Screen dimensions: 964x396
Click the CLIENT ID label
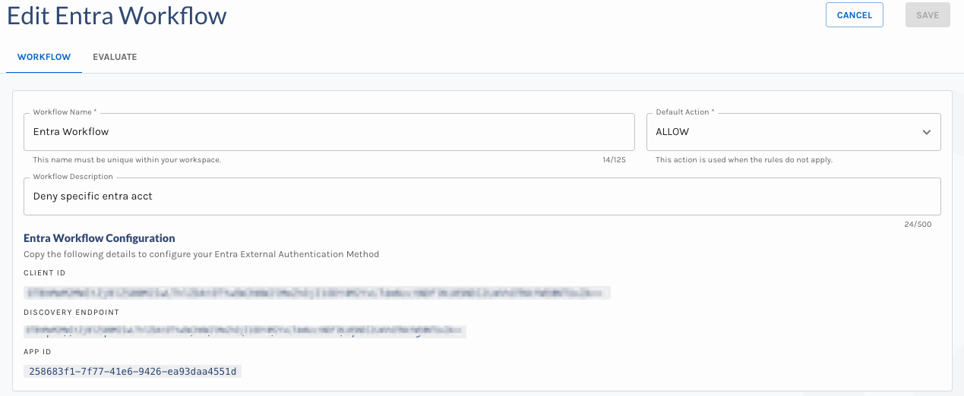[45, 273]
